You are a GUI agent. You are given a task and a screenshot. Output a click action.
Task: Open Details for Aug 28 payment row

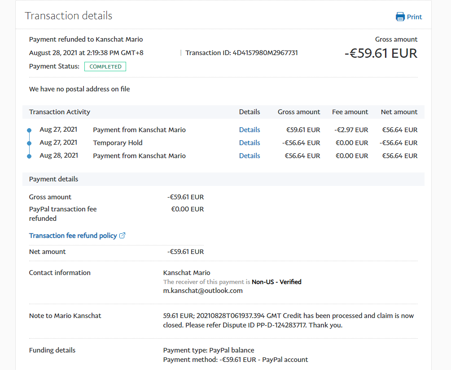tap(250, 156)
